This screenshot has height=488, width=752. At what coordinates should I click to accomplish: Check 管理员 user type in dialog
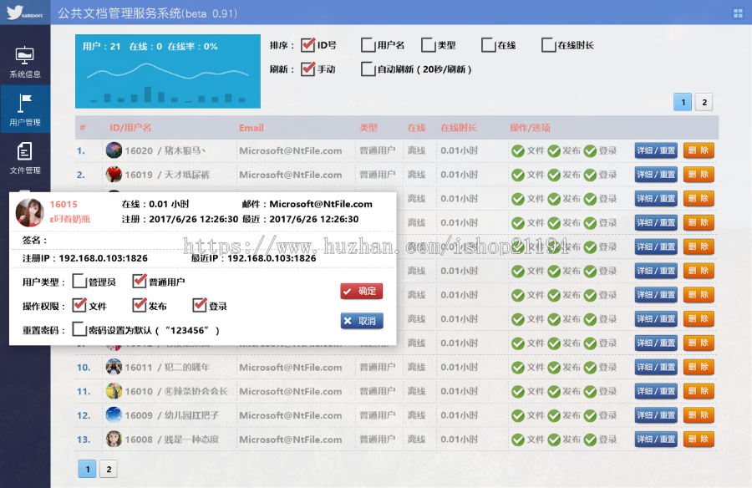point(79,282)
